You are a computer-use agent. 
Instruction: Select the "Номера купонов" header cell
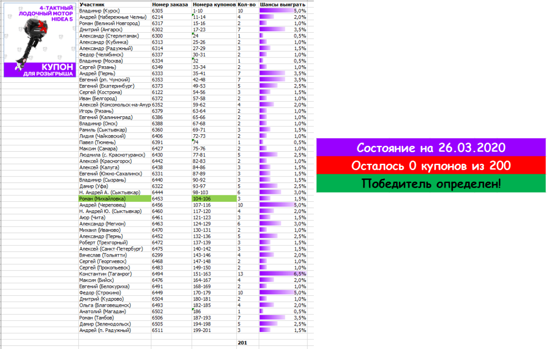click(213, 4)
